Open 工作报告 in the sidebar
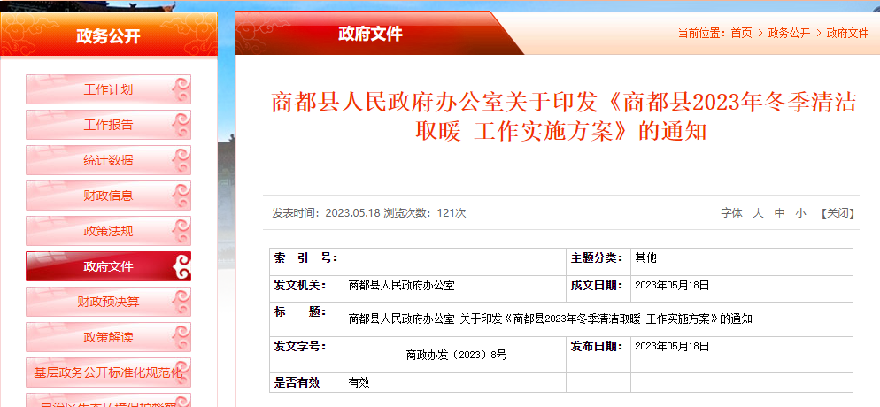The image size is (880, 407). tap(108, 125)
